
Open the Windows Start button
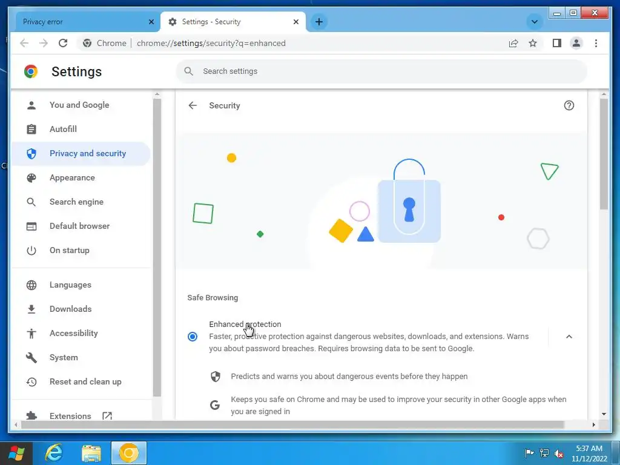point(16,453)
